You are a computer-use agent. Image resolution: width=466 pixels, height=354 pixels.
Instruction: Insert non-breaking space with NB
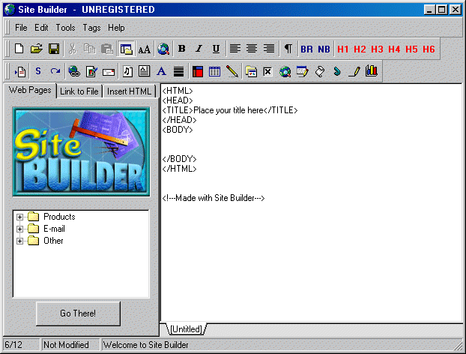click(324, 49)
